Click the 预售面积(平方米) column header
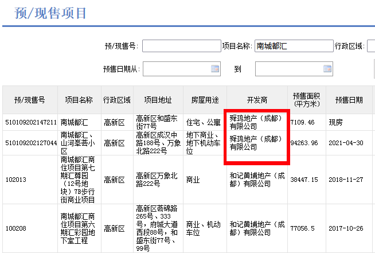375x253 pixels. tap(307, 100)
